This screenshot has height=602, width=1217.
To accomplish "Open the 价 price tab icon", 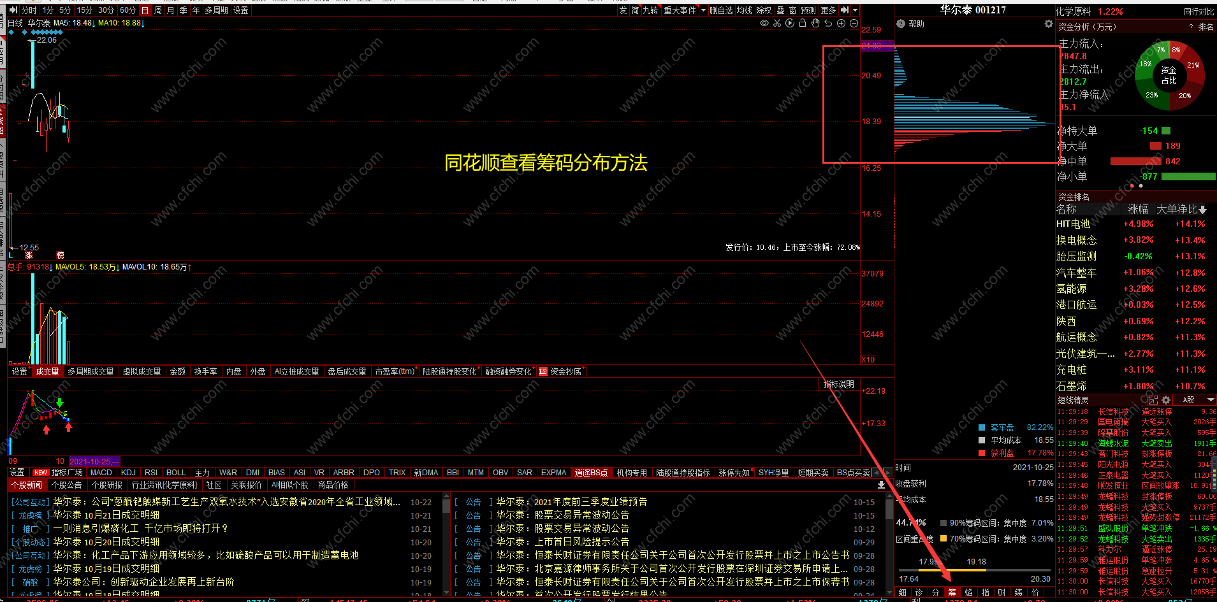I will (x=1035, y=592).
